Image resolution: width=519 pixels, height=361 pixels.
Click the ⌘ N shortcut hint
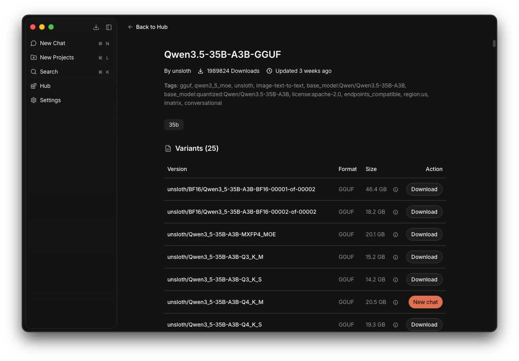click(104, 44)
